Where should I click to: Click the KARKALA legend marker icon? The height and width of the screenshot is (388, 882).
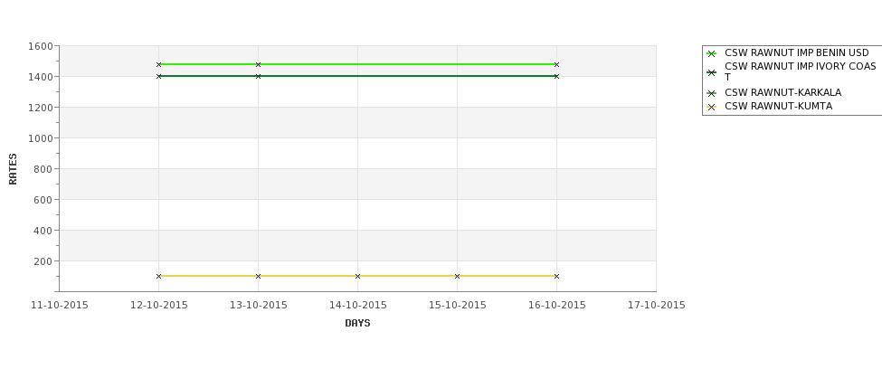712,93
